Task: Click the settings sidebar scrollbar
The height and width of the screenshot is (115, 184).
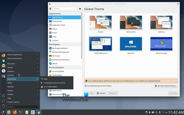Action: tap(81, 35)
